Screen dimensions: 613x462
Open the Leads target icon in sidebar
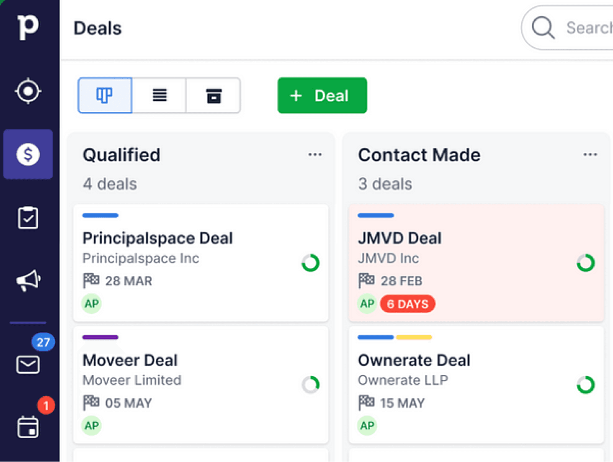tap(28, 91)
